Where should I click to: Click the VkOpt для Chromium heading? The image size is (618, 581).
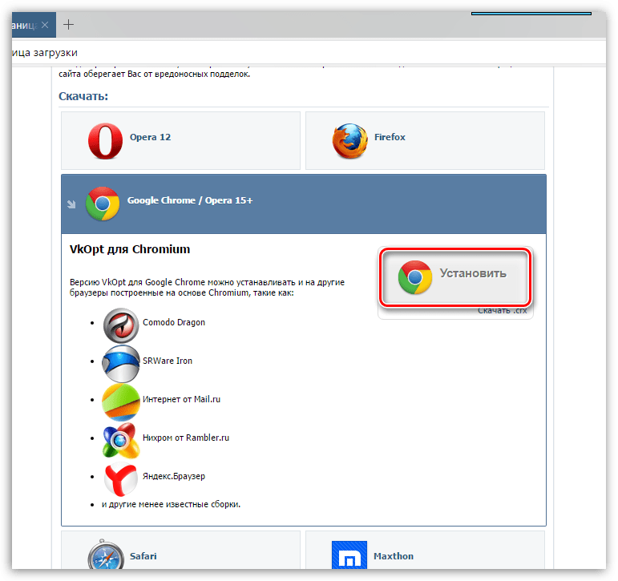pyautogui.click(x=130, y=249)
